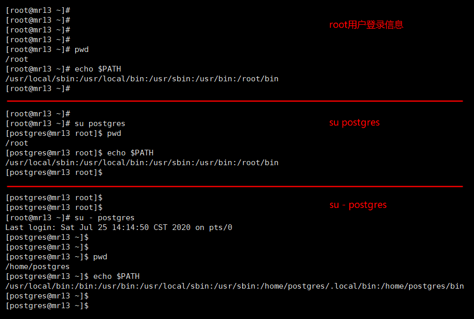Click the upper red separator line

[235, 101]
